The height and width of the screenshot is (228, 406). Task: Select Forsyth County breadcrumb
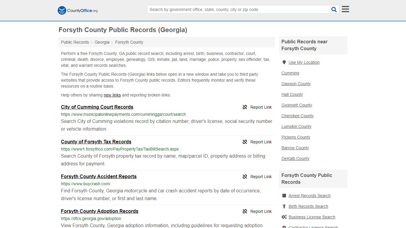point(129,42)
